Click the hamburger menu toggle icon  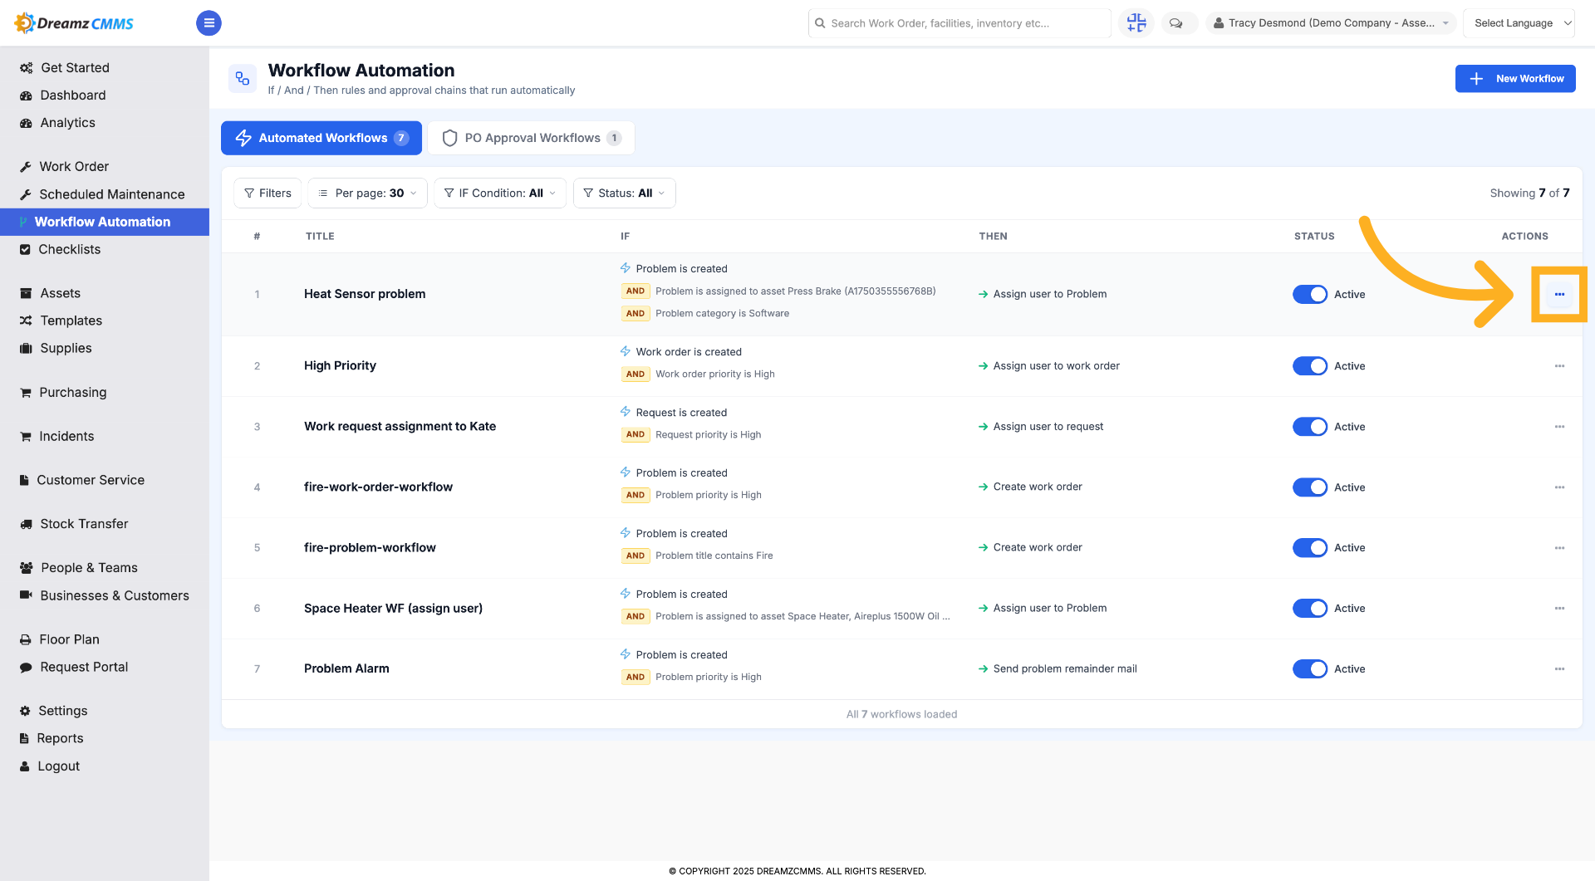[x=209, y=23]
